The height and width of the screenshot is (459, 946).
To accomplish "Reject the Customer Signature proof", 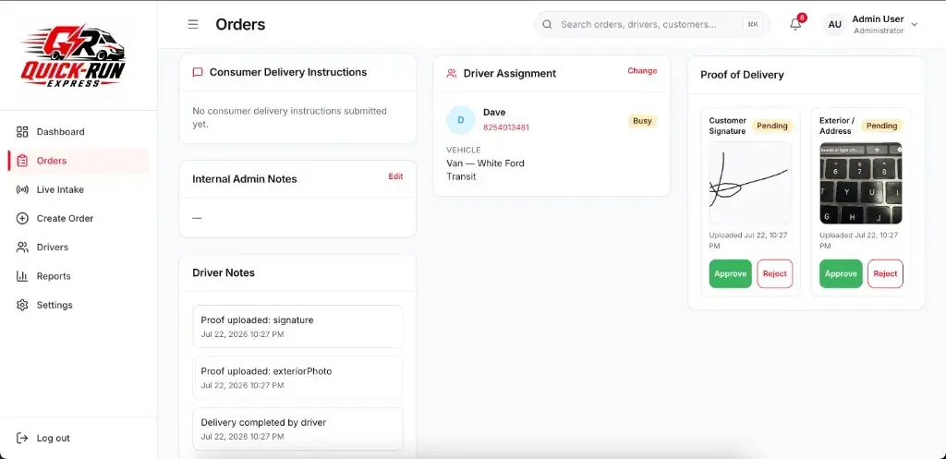I will pos(775,274).
